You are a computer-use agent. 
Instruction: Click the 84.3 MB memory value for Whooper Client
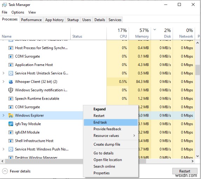click(x=142, y=82)
